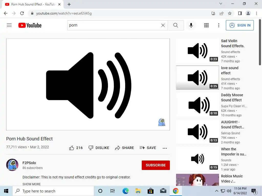View site information lock icon

pyautogui.click(x=32, y=13)
